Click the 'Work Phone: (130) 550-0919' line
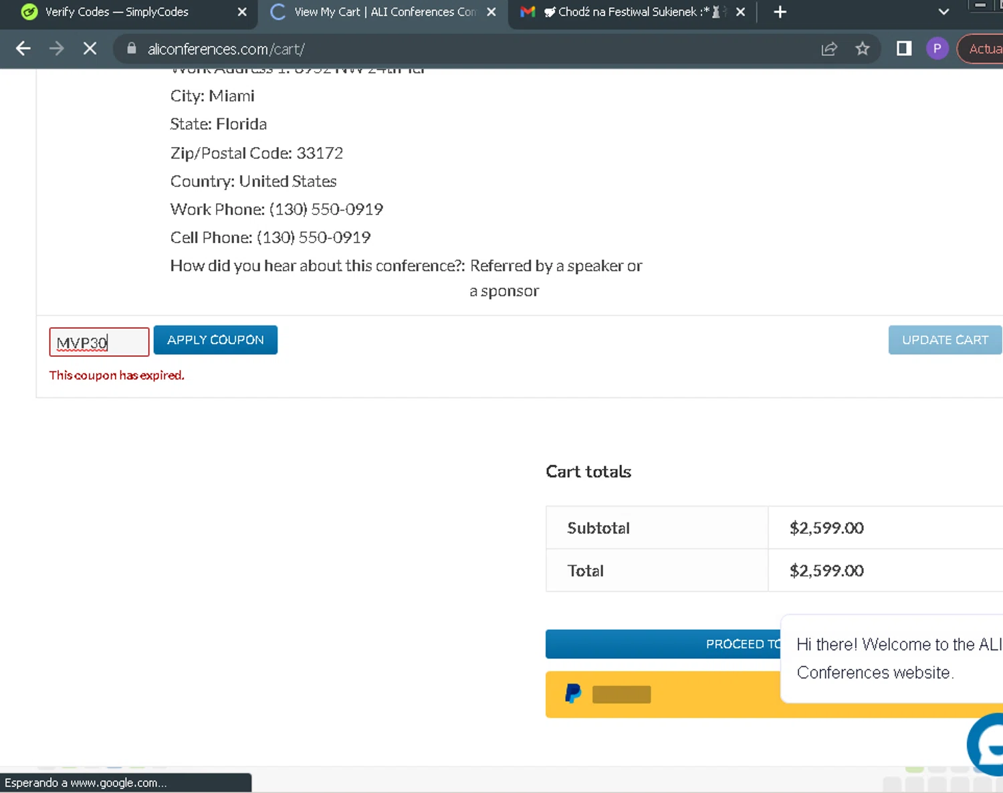 tap(277, 209)
